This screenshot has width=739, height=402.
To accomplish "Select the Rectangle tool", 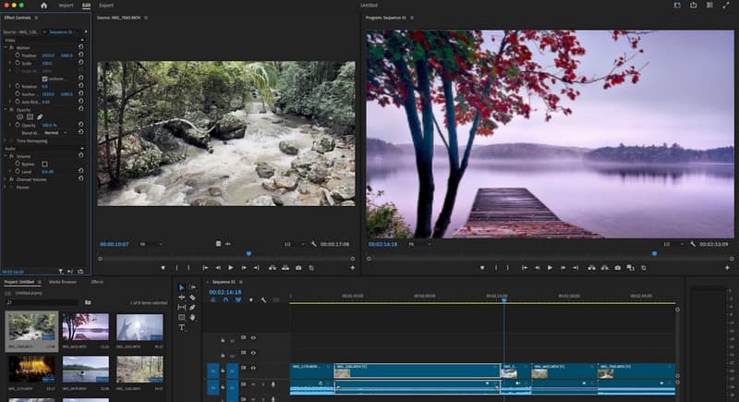I will click(181, 318).
